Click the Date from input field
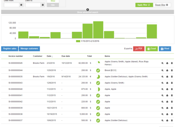This screenshot has width=175, height=127. click(x=12, y=5)
